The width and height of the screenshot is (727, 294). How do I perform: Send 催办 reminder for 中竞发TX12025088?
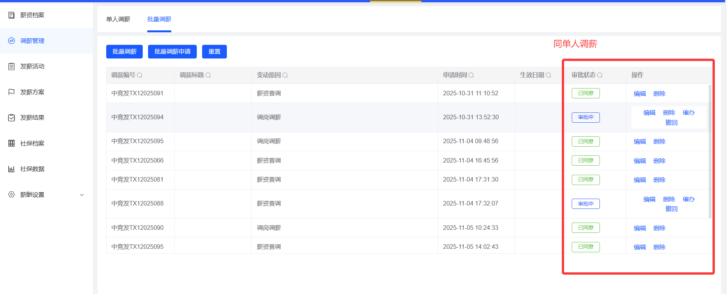pyautogui.click(x=689, y=199)
